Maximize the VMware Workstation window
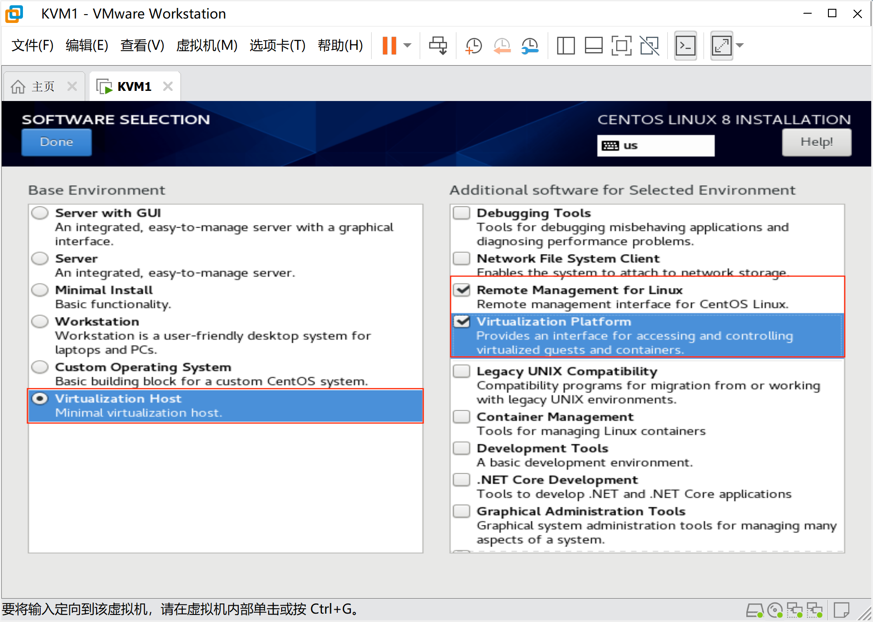 (x=832, y=14)
